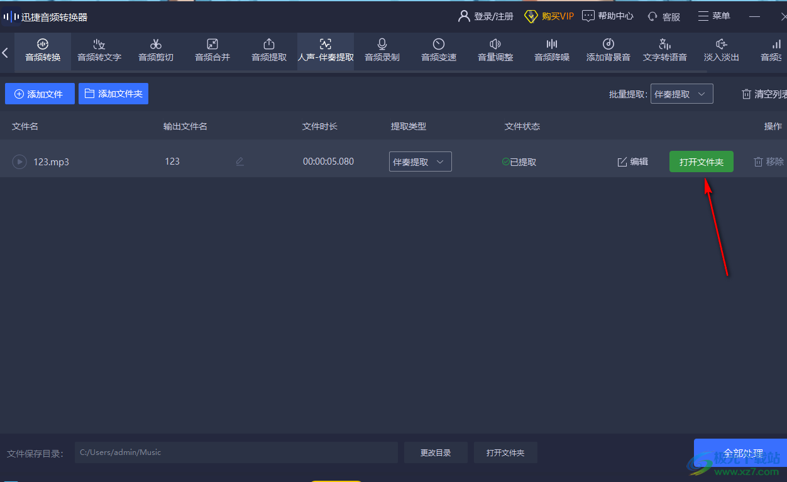Select the 音频降噪 noise reduction tool

[x=552, y=50]
